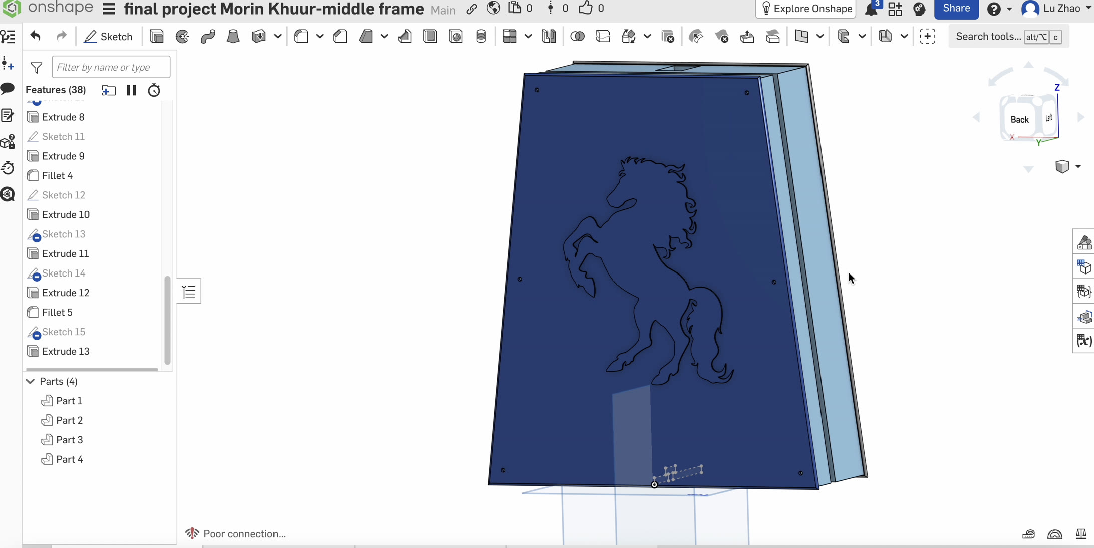Select the Draft tool
The width and height of the screenshot is (1094, 548).
(366, 36)
